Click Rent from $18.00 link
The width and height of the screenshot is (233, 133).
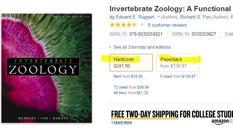[128, 76]
